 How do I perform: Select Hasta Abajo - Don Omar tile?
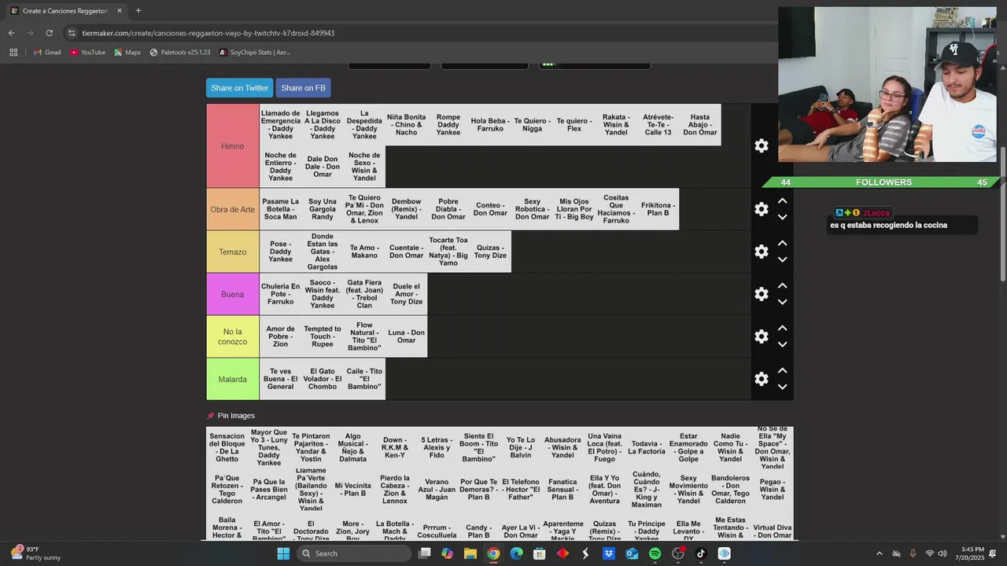coord(700,125)
